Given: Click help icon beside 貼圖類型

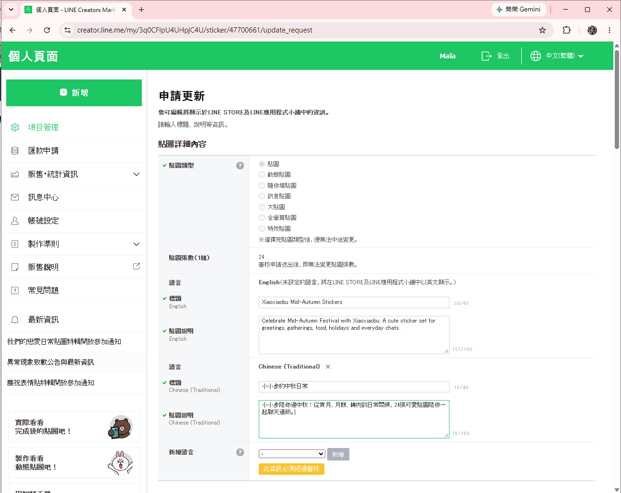Looking at the screenshot, I should click(x=240, y=166).
